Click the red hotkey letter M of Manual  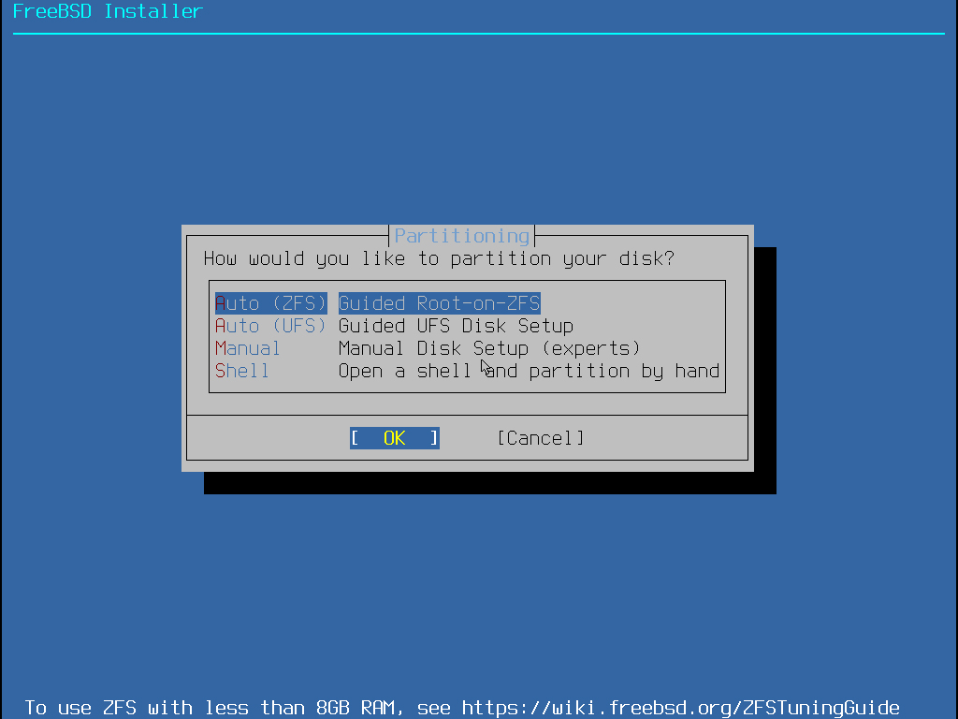(x=221, y=348)
